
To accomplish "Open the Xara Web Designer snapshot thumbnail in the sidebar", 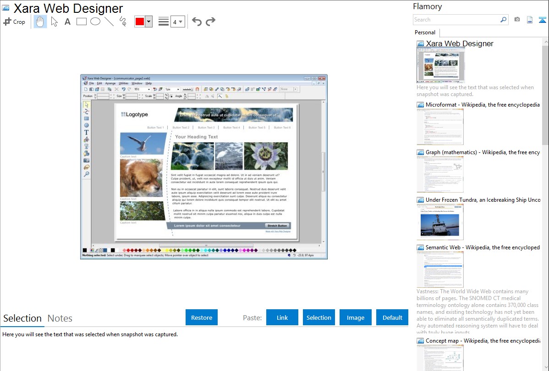I will click(441, 65).
